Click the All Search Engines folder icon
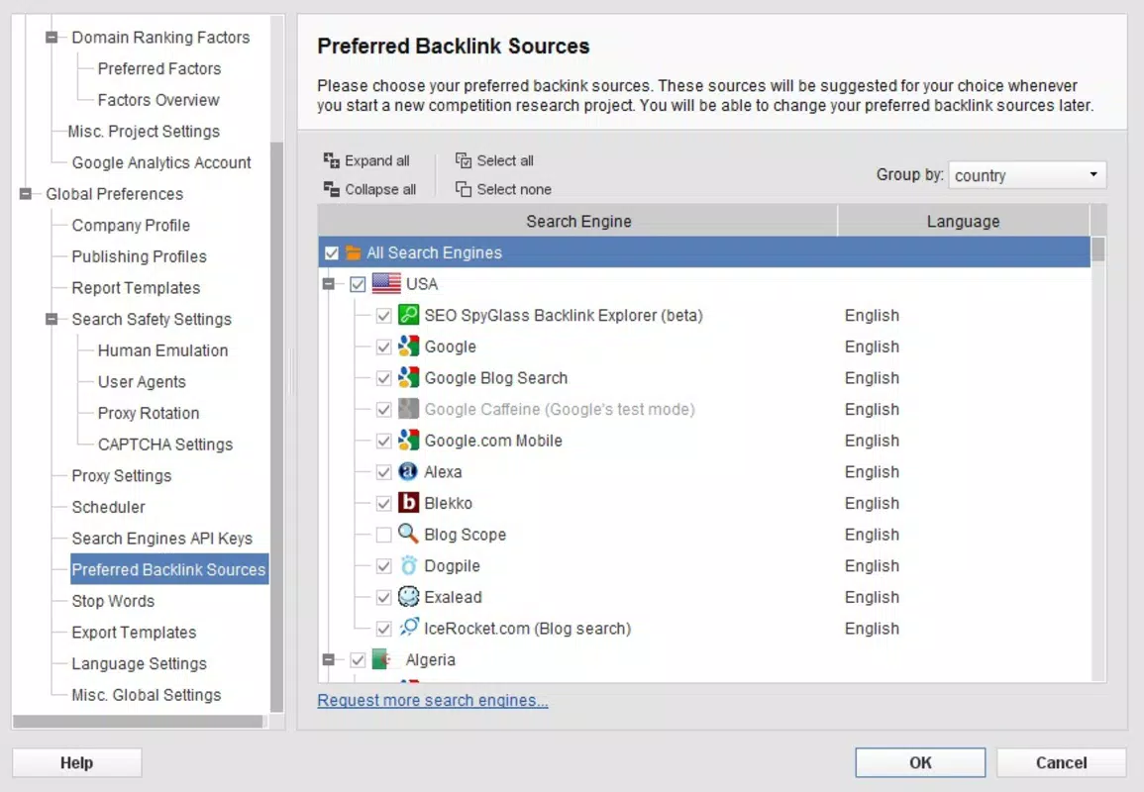 point(354,253)
